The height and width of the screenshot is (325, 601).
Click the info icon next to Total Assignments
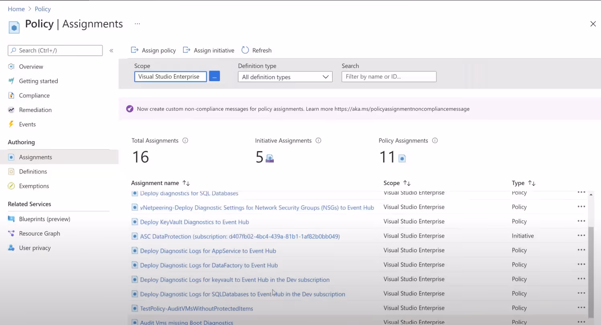pos(185,141)
